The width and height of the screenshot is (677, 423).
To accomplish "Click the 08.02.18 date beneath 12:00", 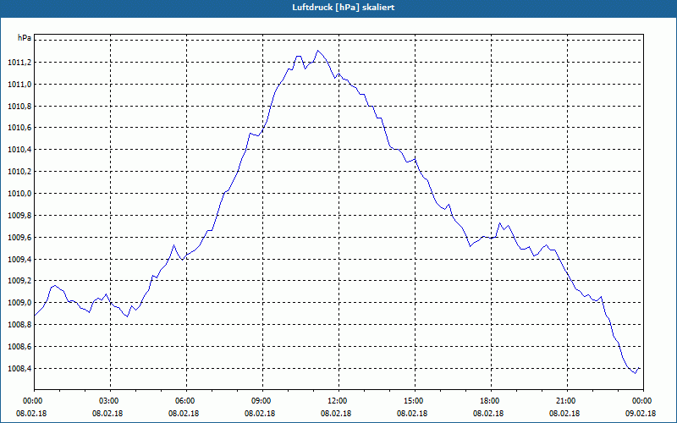I will coord(336,414).
